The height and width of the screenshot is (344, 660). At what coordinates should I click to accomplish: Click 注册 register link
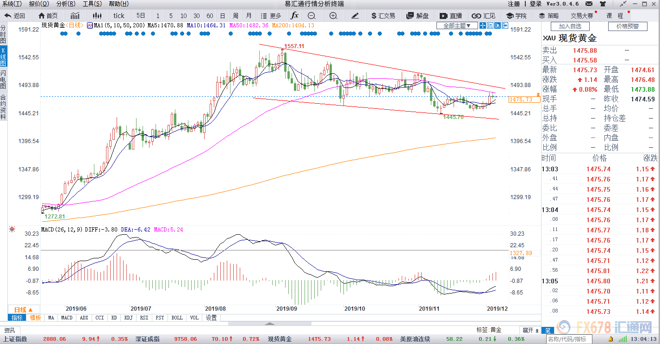tap(514, 4)
